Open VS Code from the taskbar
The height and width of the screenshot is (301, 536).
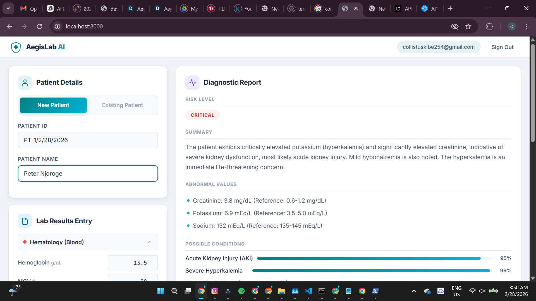308,291
